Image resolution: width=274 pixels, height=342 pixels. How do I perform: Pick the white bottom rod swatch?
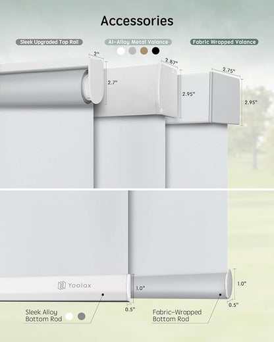(69, 316)
